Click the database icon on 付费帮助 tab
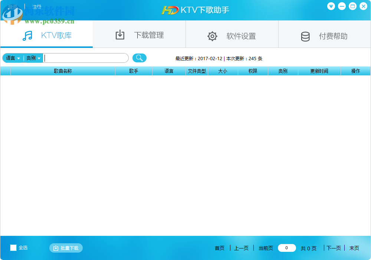The width and height of the screenshot is (371, 260). tap(305, 36)
